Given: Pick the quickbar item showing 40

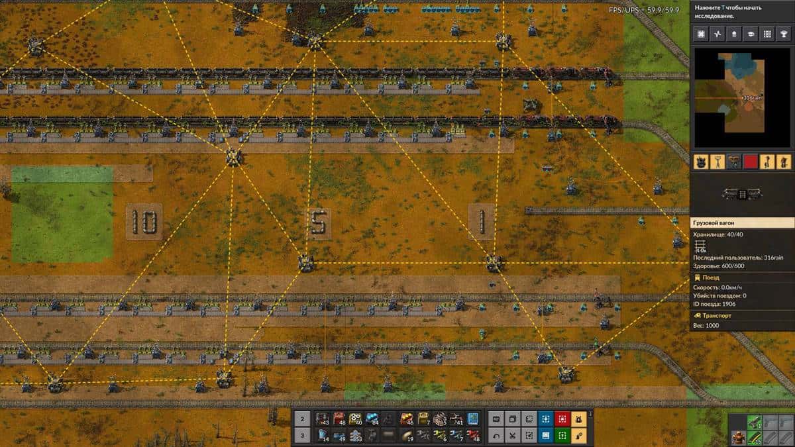Looking at the screenshot, I should [355, 419].
